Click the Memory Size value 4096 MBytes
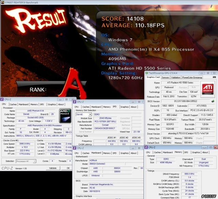Viewport: 218px width, 199px height. pos(166,162)
